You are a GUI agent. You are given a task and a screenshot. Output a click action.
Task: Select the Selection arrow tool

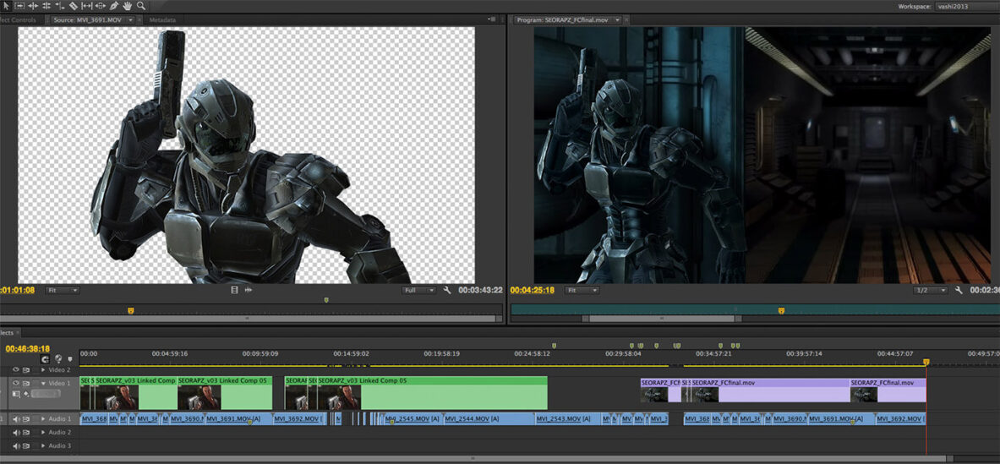pyautogui.click(x=5, y=6)
